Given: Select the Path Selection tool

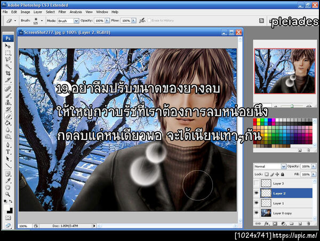Looking at the screenshot, I should (8, 159).
